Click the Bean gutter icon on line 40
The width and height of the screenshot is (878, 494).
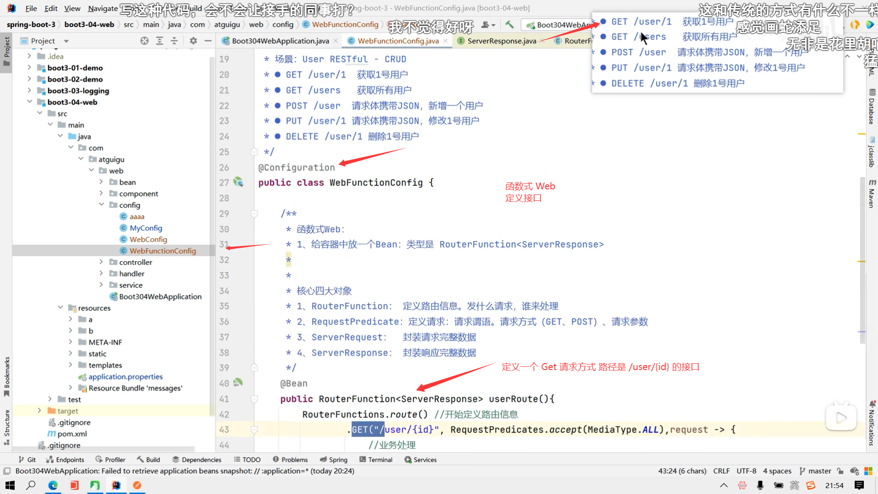pos(238,383)
